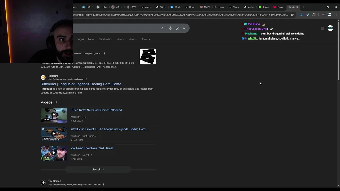This screenshot has width=340, height=191.
Task: Bookmark this page with the star icon
Action: [x=292, y=15]
